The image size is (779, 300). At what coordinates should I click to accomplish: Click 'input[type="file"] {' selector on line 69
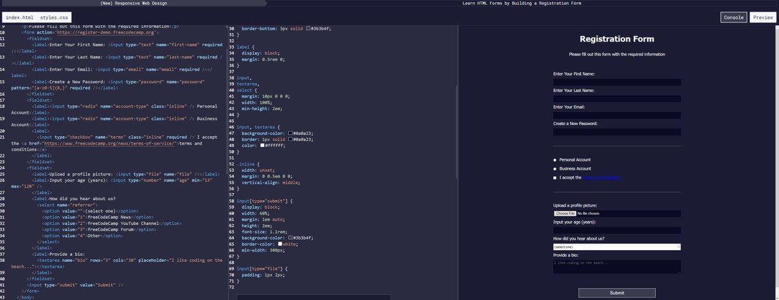point(263,268)
